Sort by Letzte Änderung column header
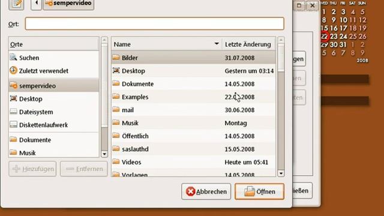Viewport: 384px width, 216px height. (x=248, y=44)
